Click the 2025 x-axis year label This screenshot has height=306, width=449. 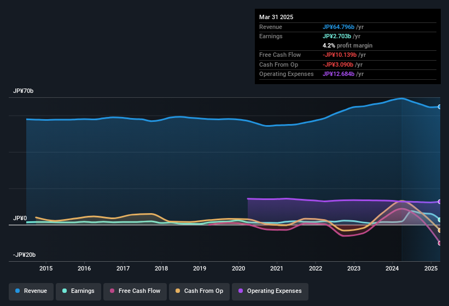(431, 268)
